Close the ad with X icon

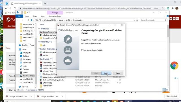[x=178, y=78]
